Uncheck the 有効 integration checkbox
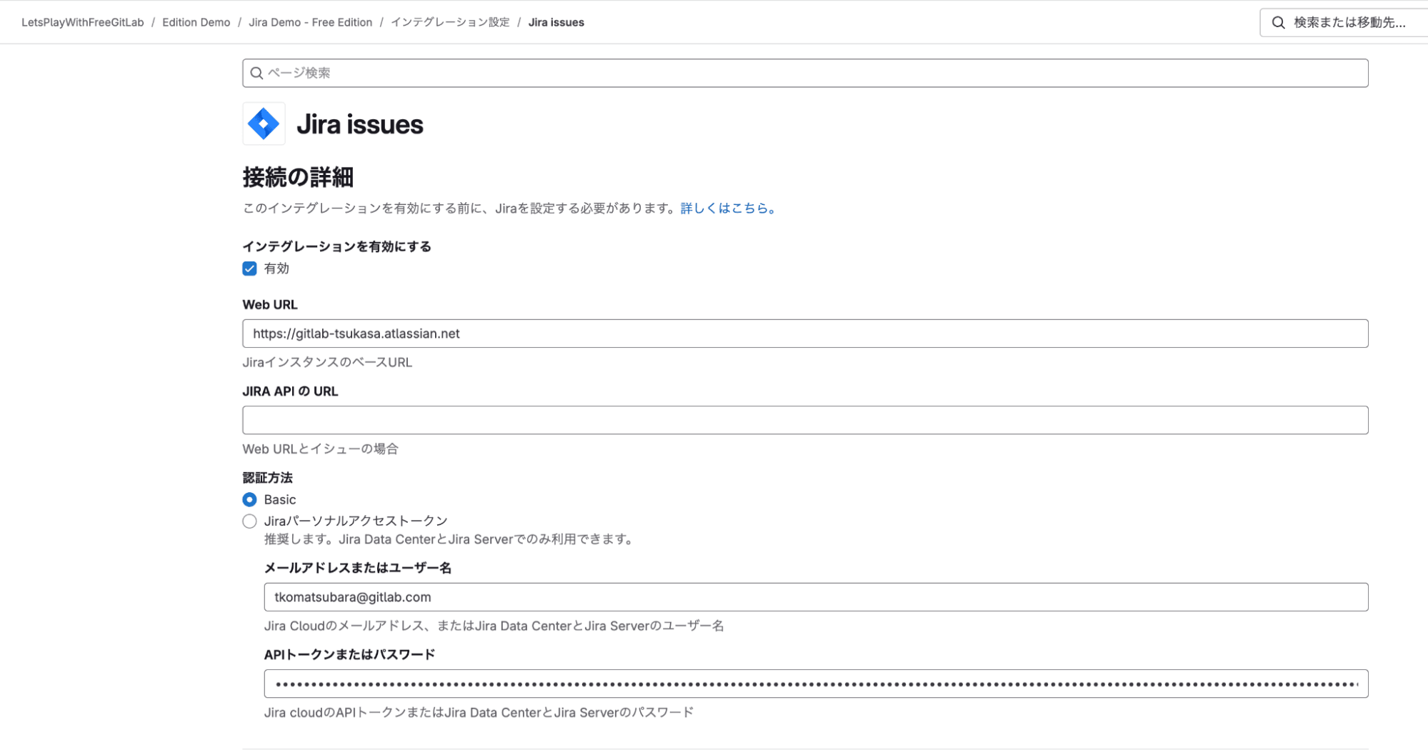This screenshot has height=755, width=1428. point(249,269)
